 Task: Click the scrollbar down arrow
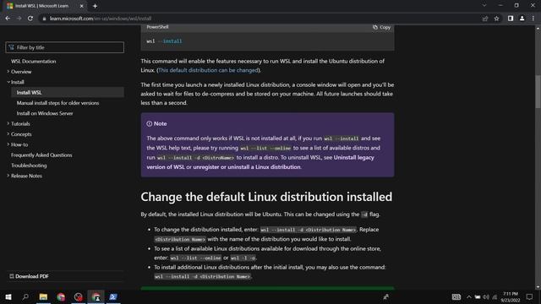click(538, 287)
